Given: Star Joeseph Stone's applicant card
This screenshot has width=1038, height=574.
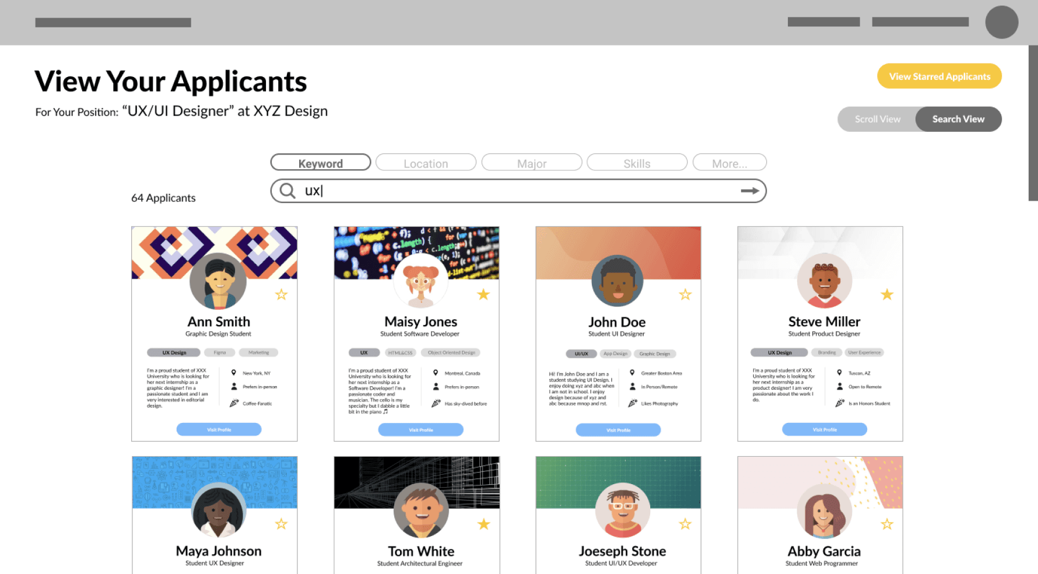Looking at the screenshot, I should [685, 524].
